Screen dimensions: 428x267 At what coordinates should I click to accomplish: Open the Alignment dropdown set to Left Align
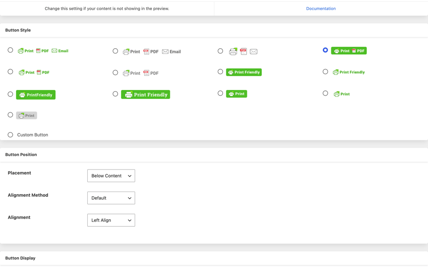click(111, 220)
